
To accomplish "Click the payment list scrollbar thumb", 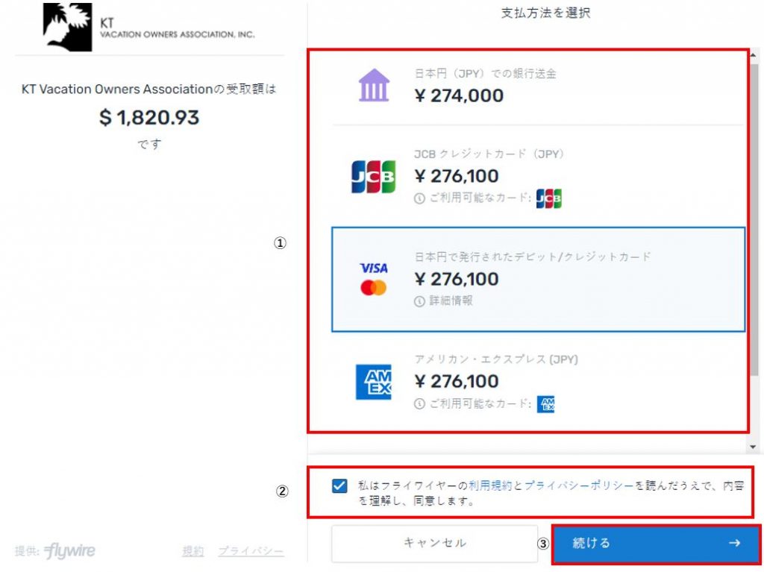I will tap(754, 219).
